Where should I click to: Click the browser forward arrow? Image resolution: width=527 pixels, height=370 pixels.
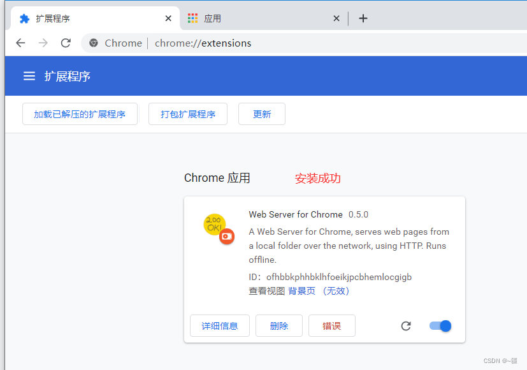[x=43, y=43]
